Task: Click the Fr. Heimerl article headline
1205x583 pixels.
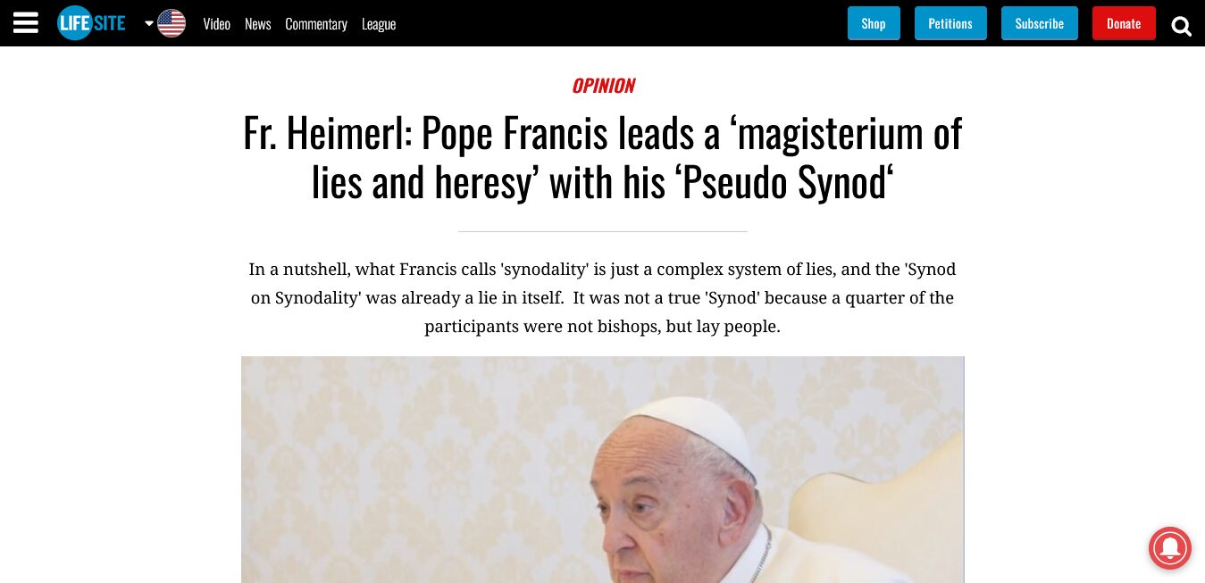Action: (x=603, y=158)
